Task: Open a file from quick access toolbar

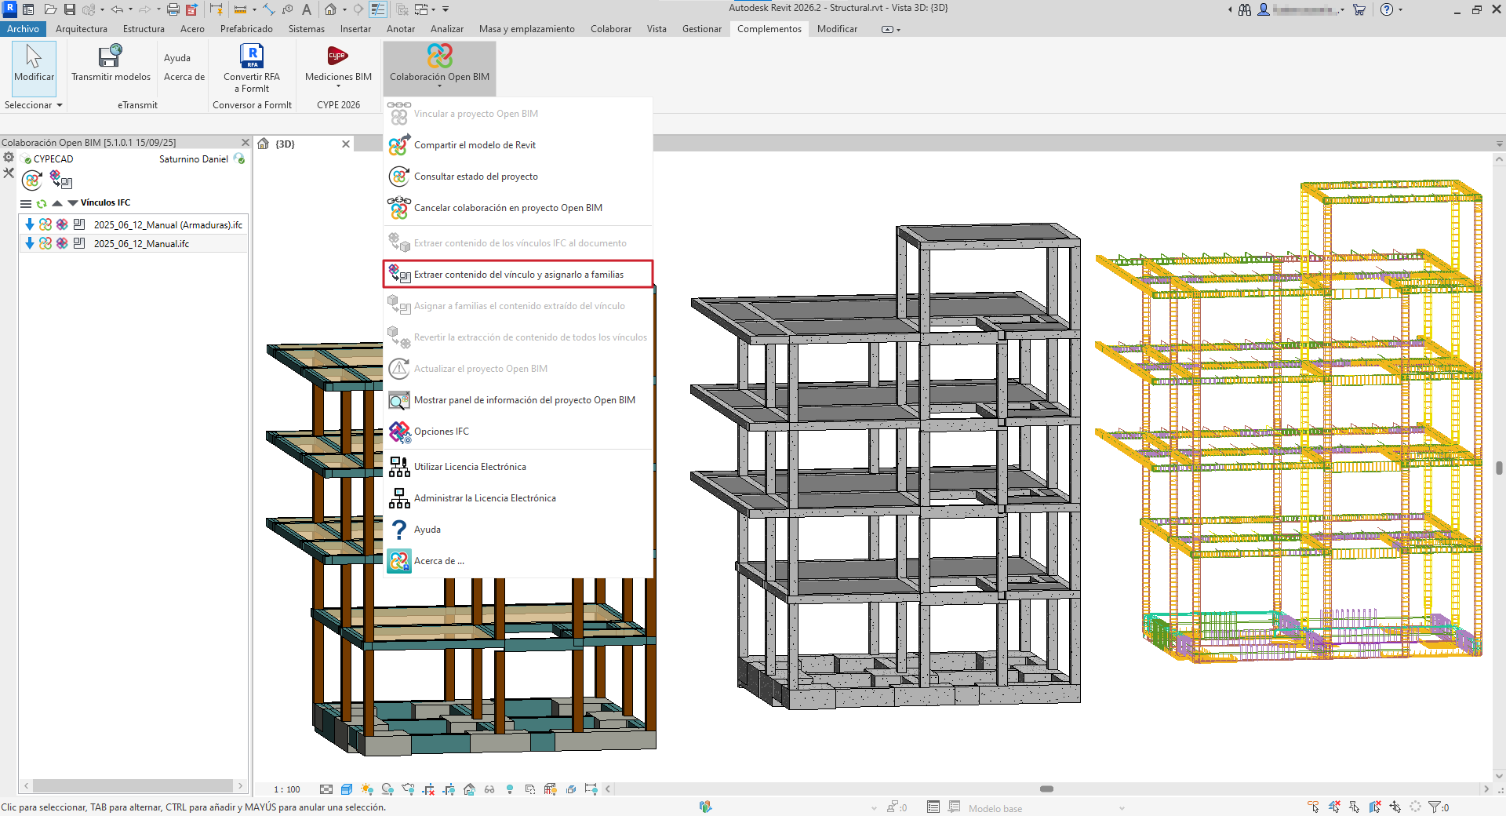Action: [x=50, y=9]
